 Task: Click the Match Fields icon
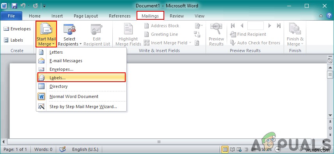click(197, 34)
